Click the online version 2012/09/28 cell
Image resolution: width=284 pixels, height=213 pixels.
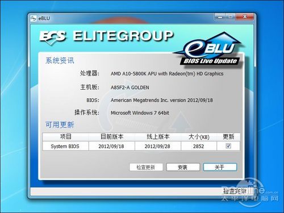[x=158, y=146]
